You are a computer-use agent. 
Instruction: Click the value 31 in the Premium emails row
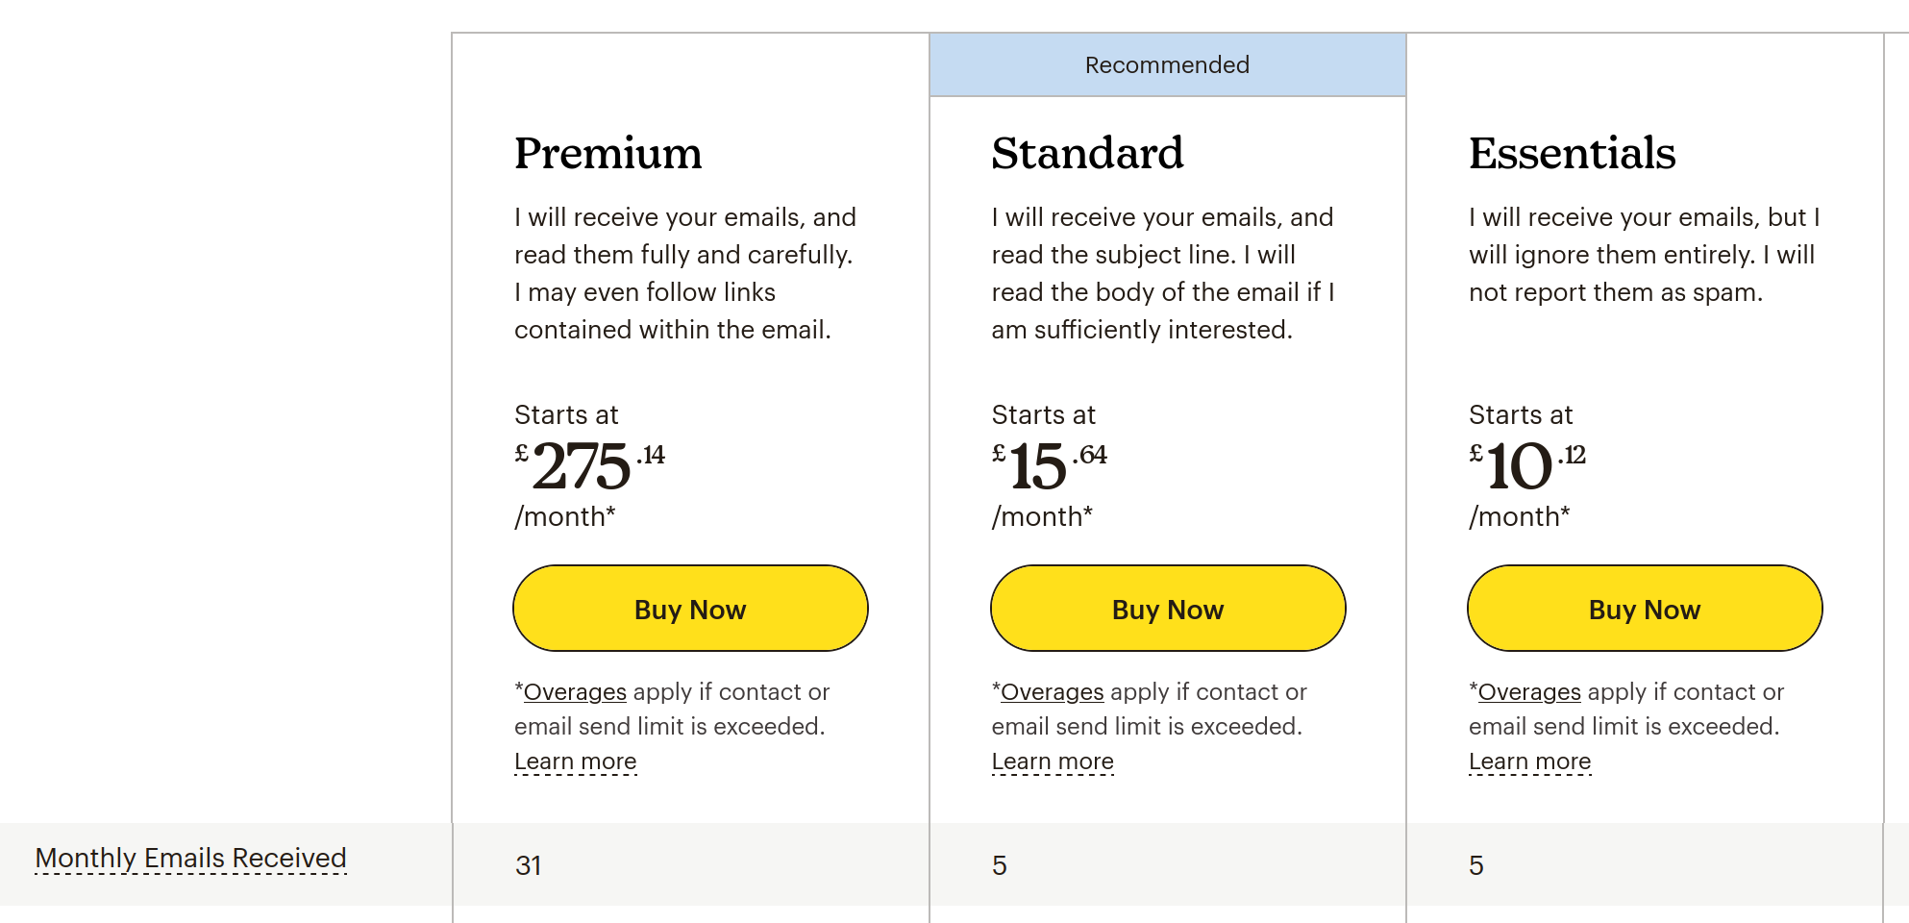point(529,866)
